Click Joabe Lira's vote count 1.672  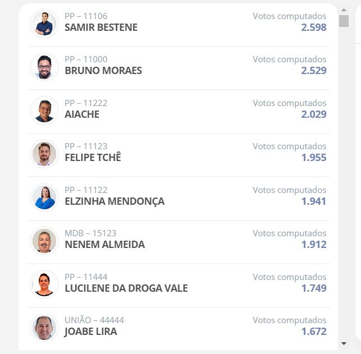[314, 332]
